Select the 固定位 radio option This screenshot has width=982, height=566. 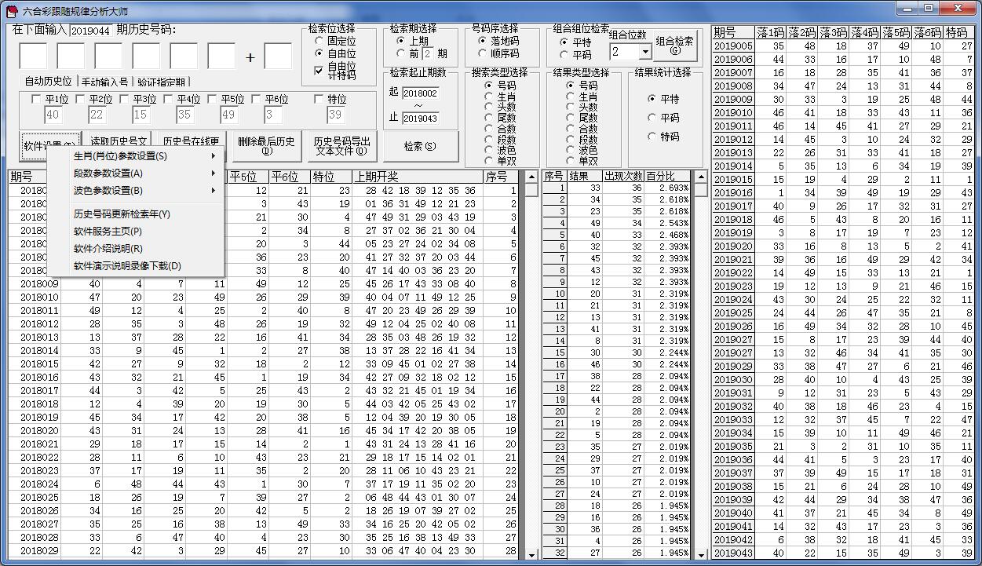pyautogui.click(x=319, y=41)
